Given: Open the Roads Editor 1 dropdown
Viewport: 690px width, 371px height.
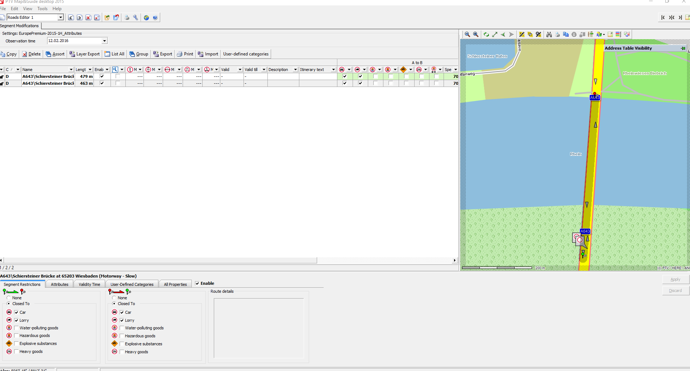Looking at the screenshot, I should pos(61,17).
